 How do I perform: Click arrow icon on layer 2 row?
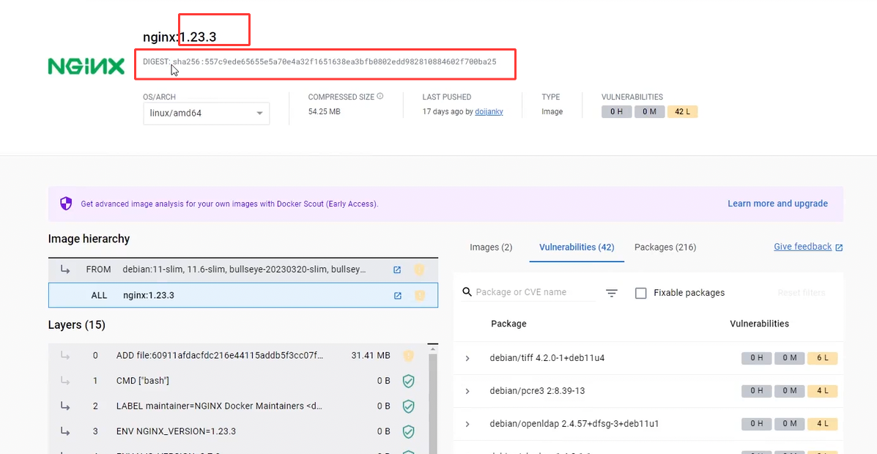(65, 406)
